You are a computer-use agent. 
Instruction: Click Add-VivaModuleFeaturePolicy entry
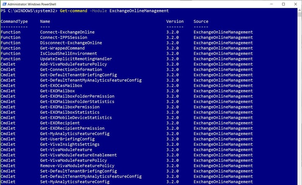[x=74, y=64]
